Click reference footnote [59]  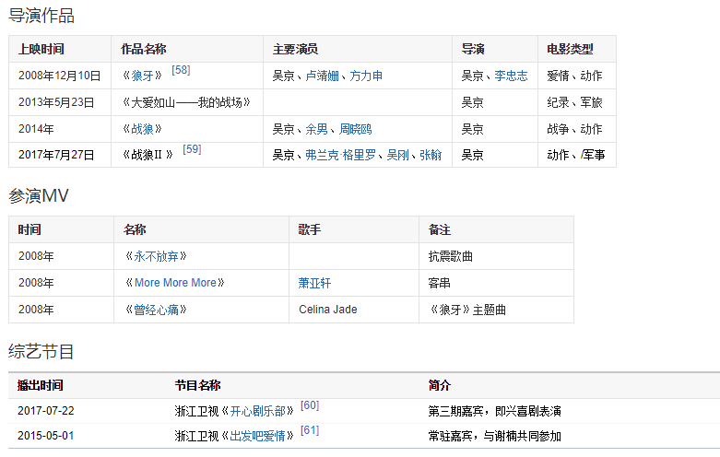click(191, 149)
